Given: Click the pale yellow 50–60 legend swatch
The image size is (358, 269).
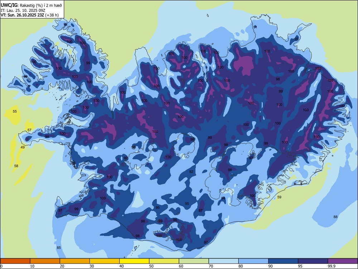Looking at the screenshot, I should tap(164, 261).
